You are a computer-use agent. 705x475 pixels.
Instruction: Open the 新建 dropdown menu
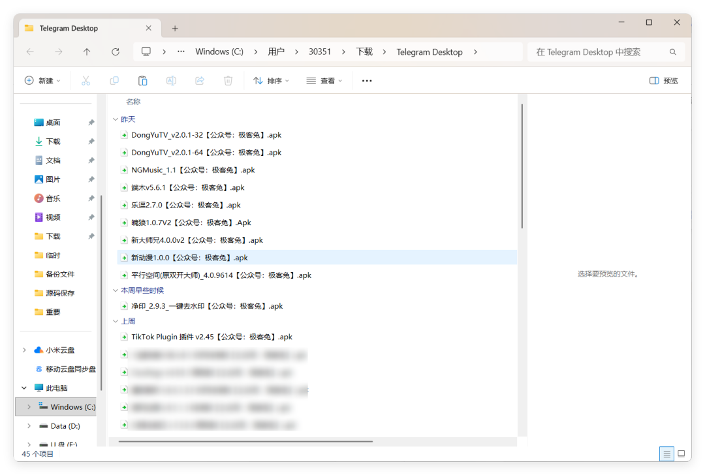click(x=42, y=81)
